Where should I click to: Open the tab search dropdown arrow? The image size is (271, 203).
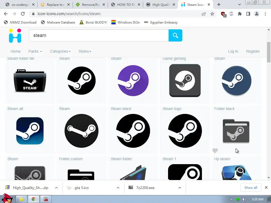pyautogui.click(x=239, y=5)
